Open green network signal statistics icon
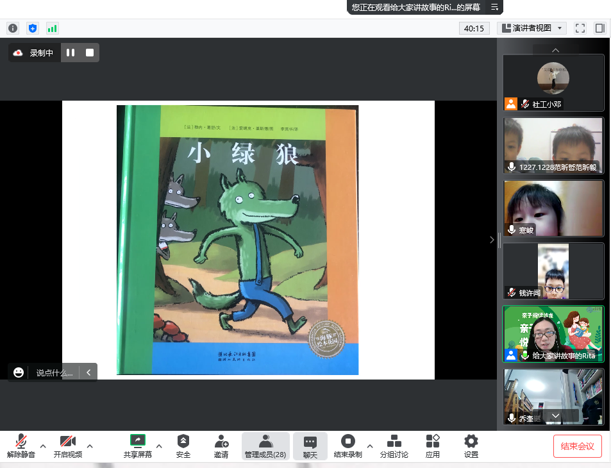Viewport: 611px width, 468px height. tap(52, 28)
